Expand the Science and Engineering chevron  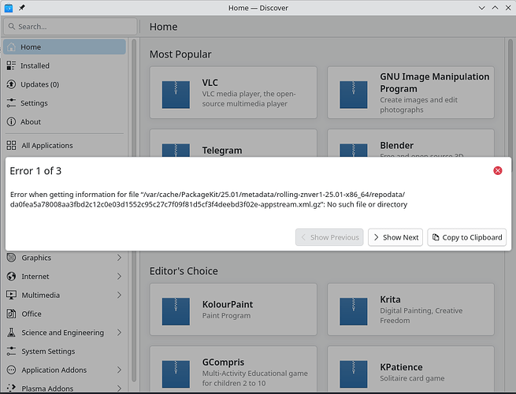(119, 333)
